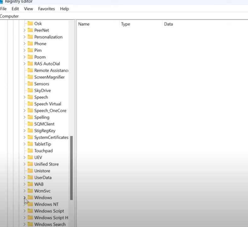Expand the WAB key

point(24,184)
